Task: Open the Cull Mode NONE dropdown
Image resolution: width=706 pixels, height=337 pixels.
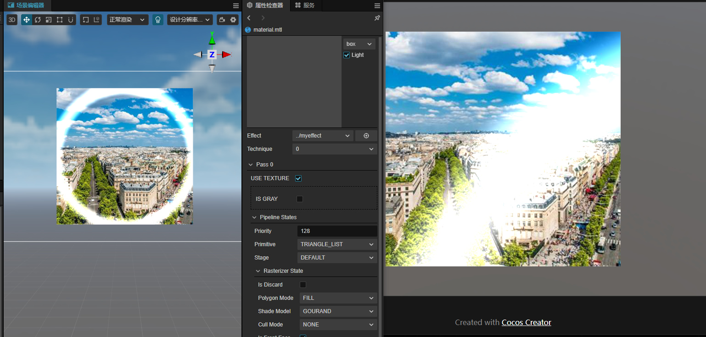Action: coord(338,325)
